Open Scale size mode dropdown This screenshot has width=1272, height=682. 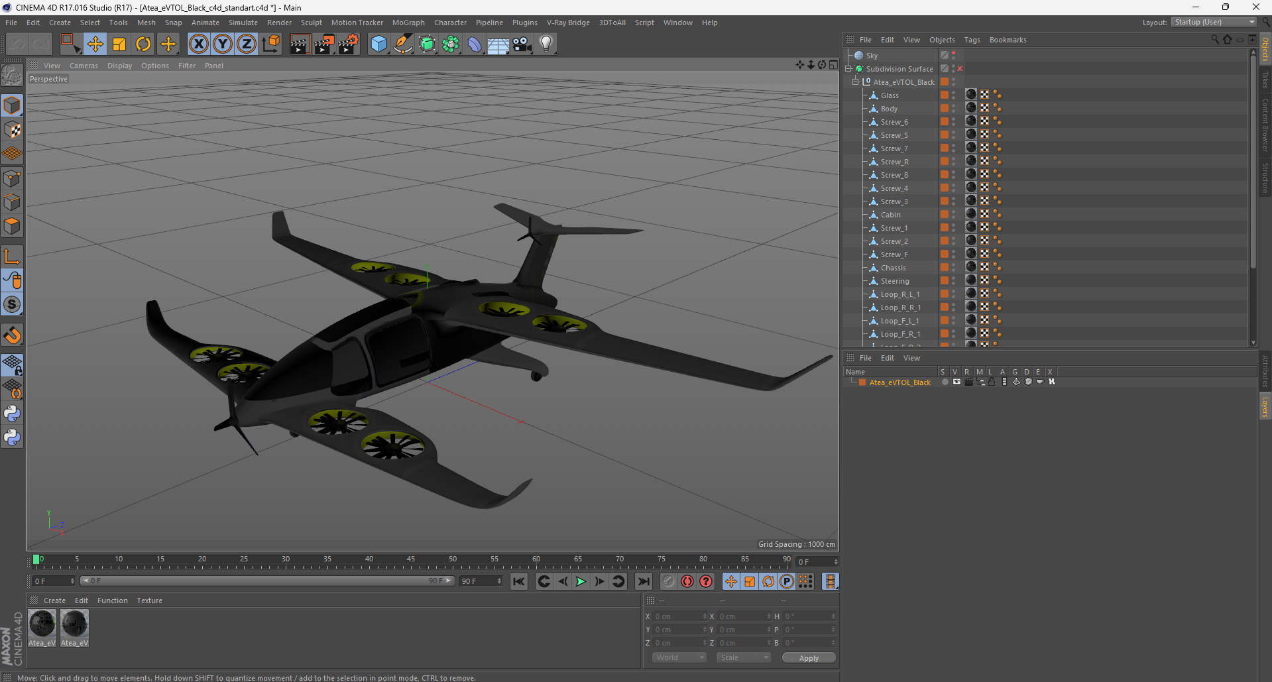click(744, 657)
